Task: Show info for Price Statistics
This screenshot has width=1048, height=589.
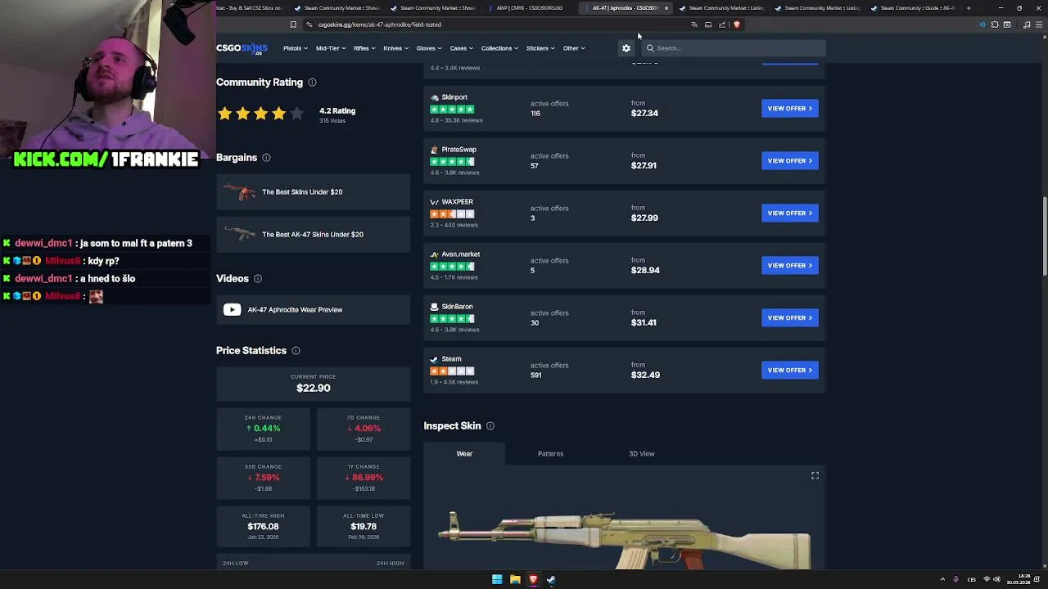Action: coord(296,351)
